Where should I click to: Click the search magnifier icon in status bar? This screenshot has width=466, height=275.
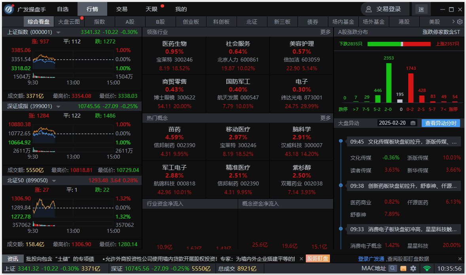(x=392, y=268)
